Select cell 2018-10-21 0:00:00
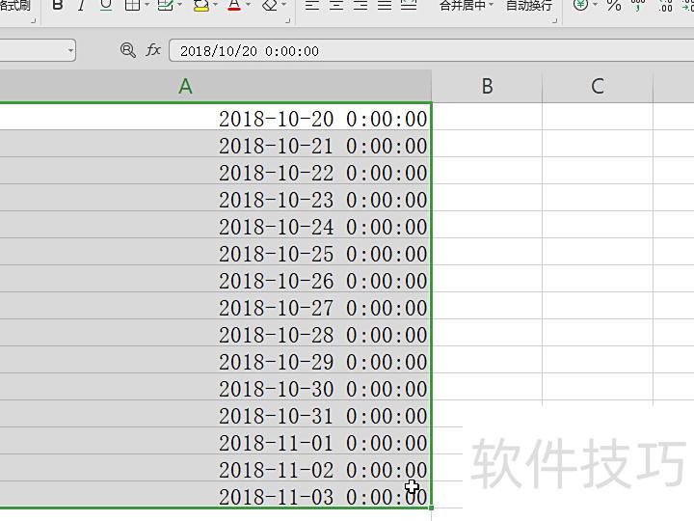694x521 pixels. (216, 144)
